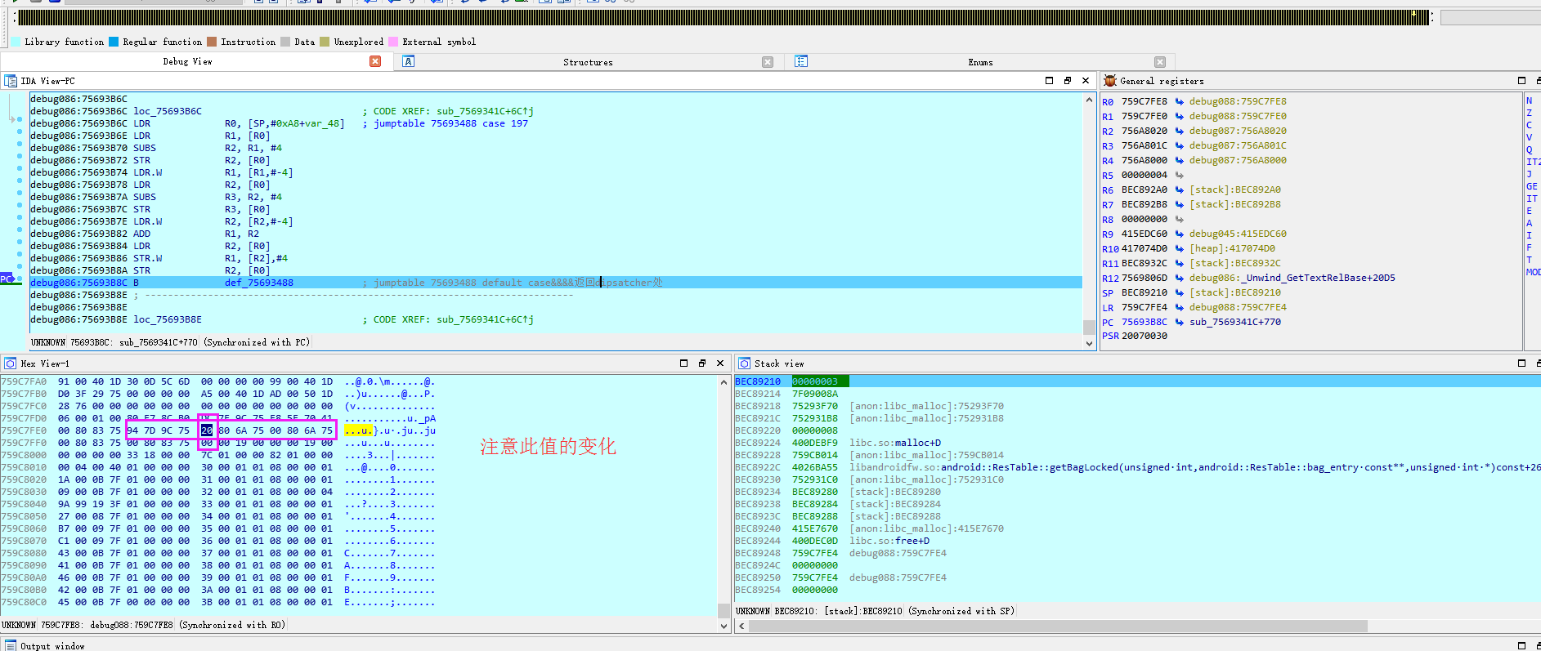Screen dimensions: 1541x651
Task: Click the Structures tab icon
Action: click(x=409, y=62)
